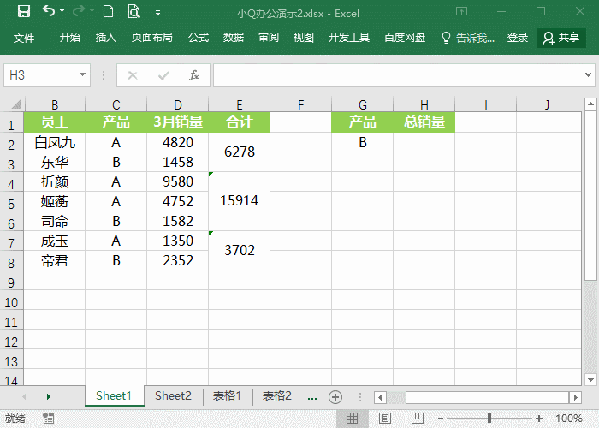
Task: Click the Ribbon Display Options icon
Action: (x=461, y=11)
